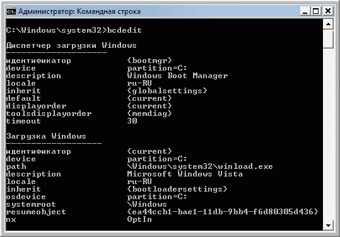Click the OptIn nx value
Viewport: 340px width, 237px height.
(139, 219)
